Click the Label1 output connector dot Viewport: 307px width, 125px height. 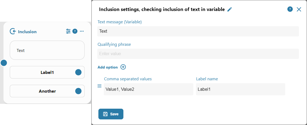(78, 72)
